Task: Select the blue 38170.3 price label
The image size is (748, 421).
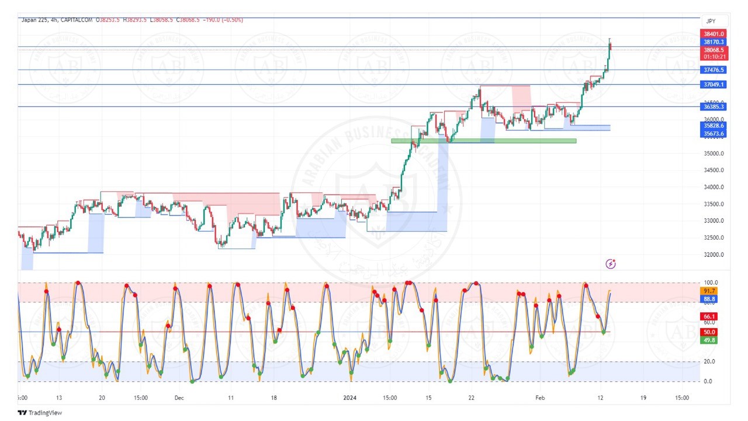Action: point(714,42)
